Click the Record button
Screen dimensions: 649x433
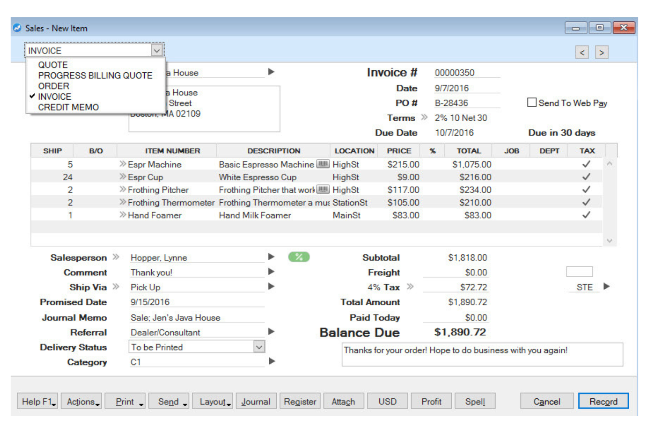point(603,401)
